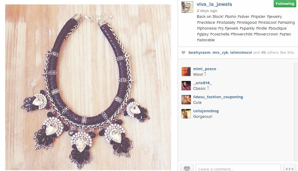Click the #coachella hashtag
Viewport: 298px width, 171px height.
tap(220, 34)
